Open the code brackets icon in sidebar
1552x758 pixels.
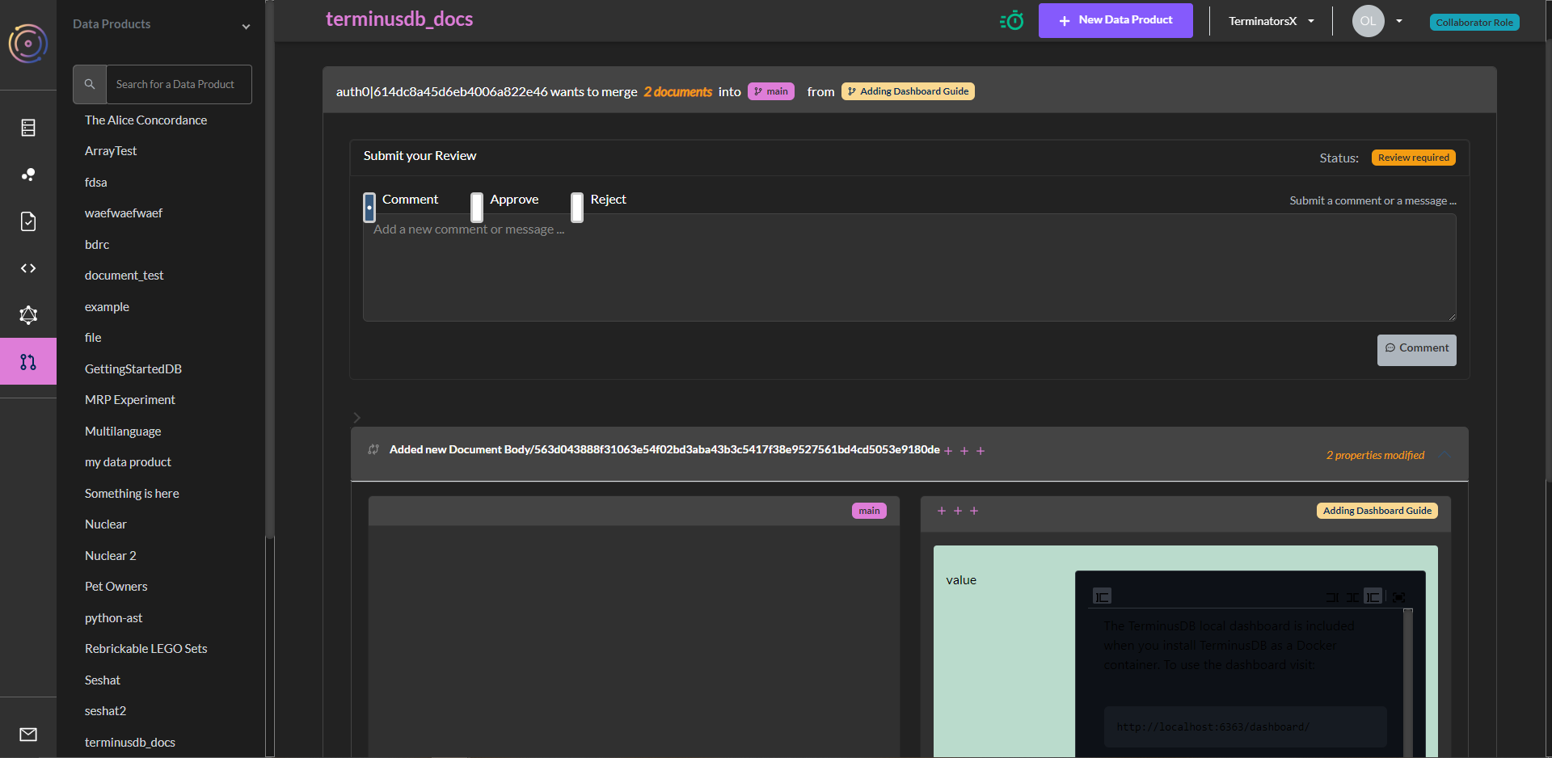[x=28, y=268]
